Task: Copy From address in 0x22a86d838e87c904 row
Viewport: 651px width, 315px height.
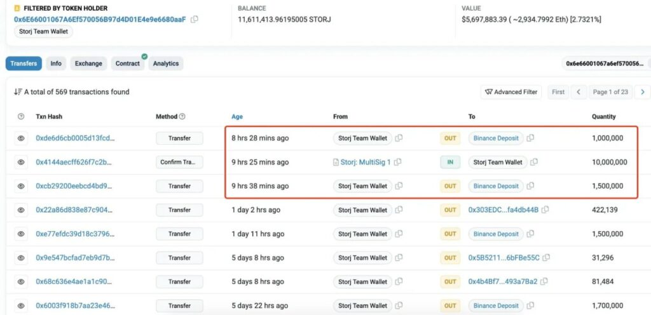Action: coord(399,210)
